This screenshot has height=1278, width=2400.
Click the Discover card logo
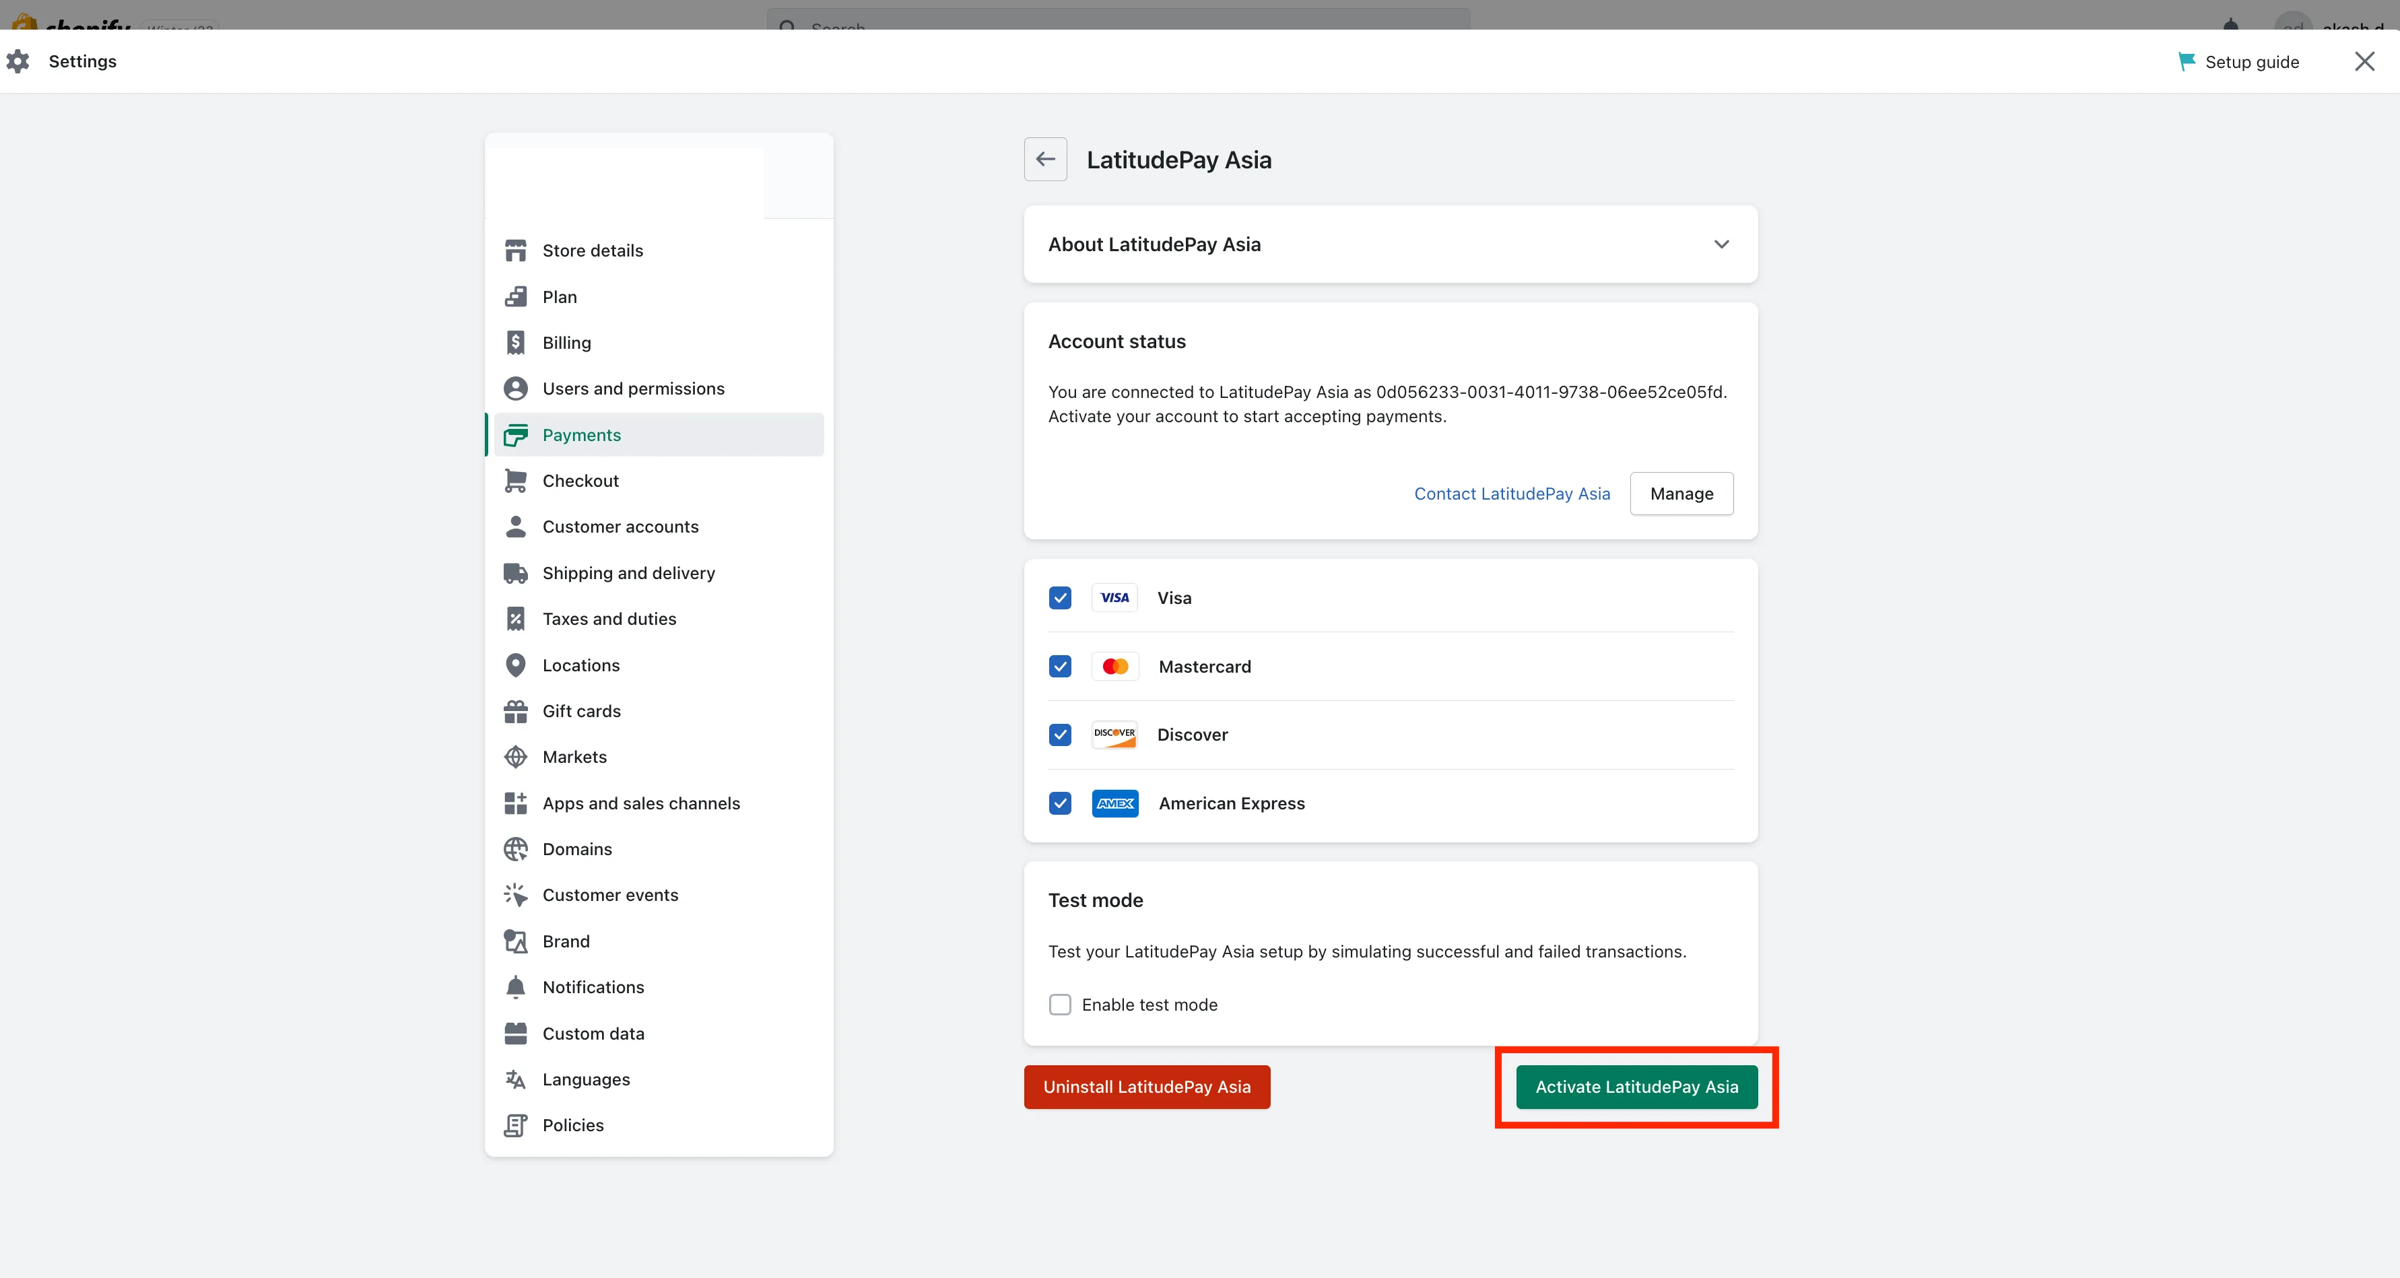(1114, 735)
